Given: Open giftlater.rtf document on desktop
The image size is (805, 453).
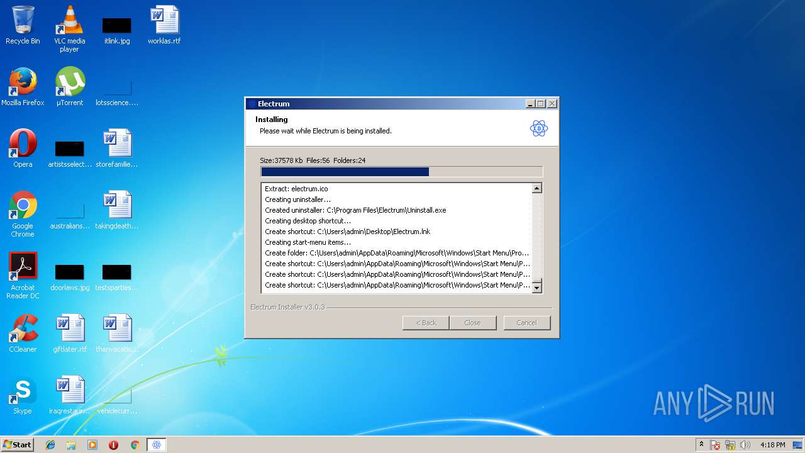Looking at the screenshot, I should pyautogui.click(x=70, y=333).
